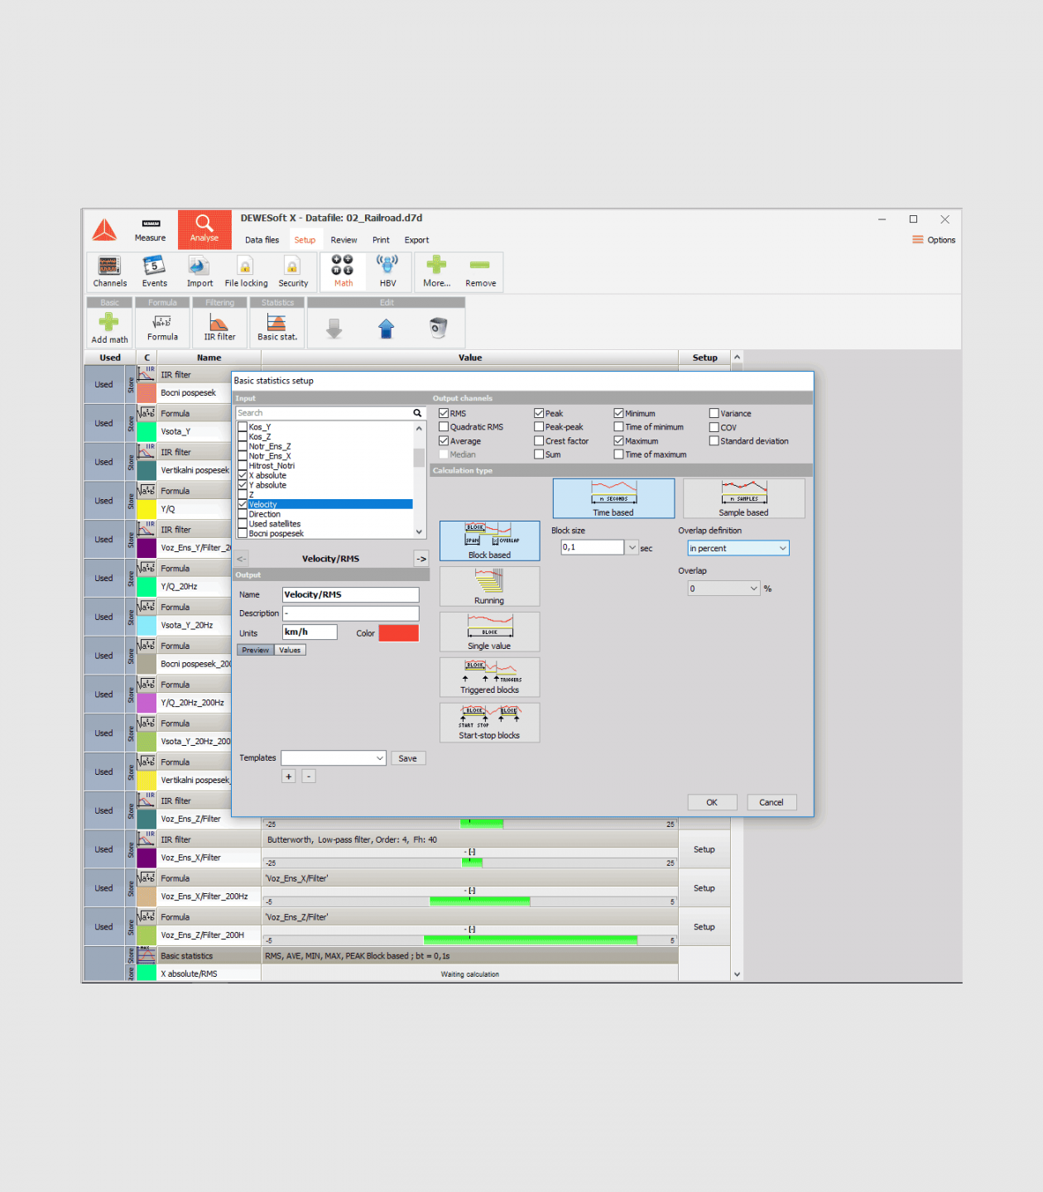Go to next channel with -> arrow

coord(421,559)
